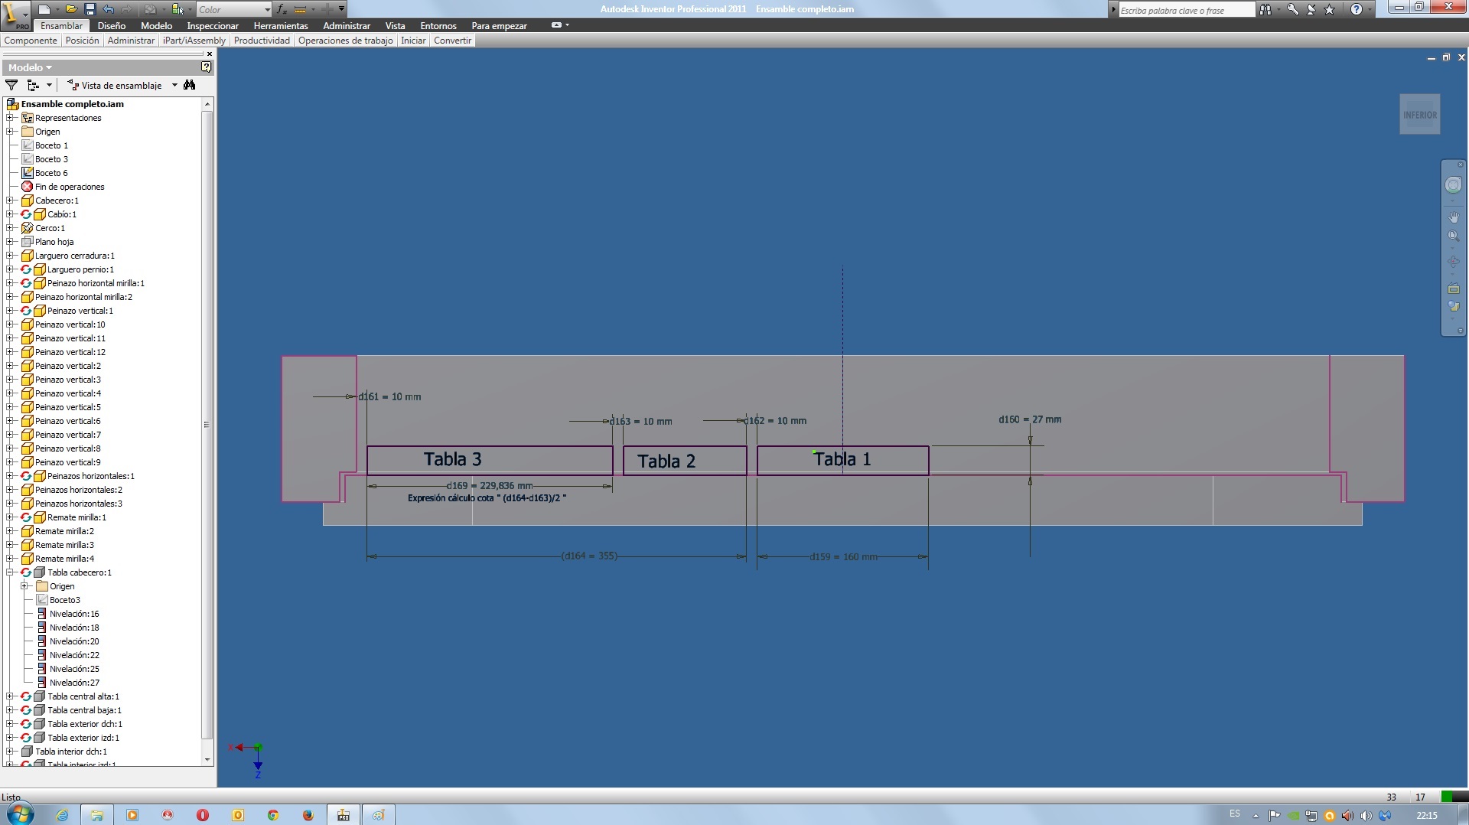Click the browser filter funnel icon
1469x825 pixels.
click(x=11, y=85)
